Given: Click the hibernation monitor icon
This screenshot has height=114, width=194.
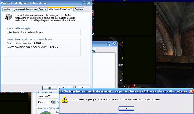Looking at the screenshot, I should coord(8,17).
